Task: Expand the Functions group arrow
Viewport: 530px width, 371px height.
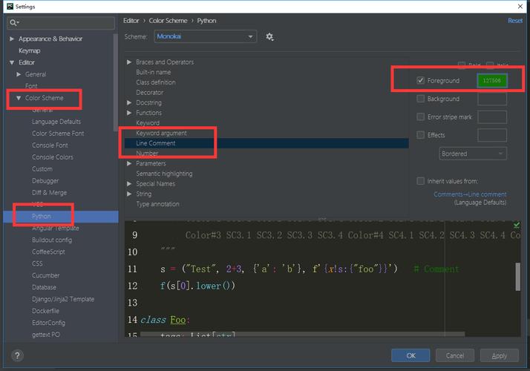Action: click(x=128, y=113)
